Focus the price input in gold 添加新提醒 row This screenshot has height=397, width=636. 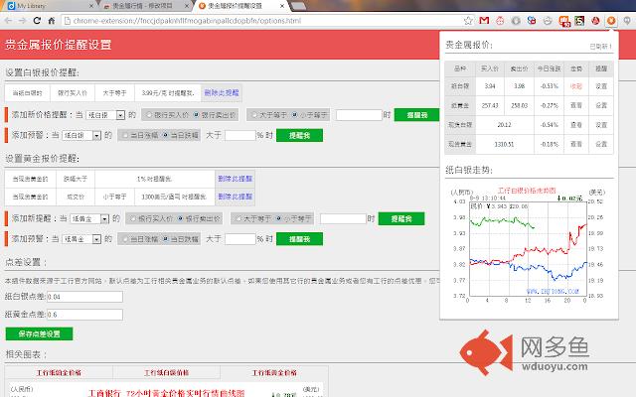[343, 218]
